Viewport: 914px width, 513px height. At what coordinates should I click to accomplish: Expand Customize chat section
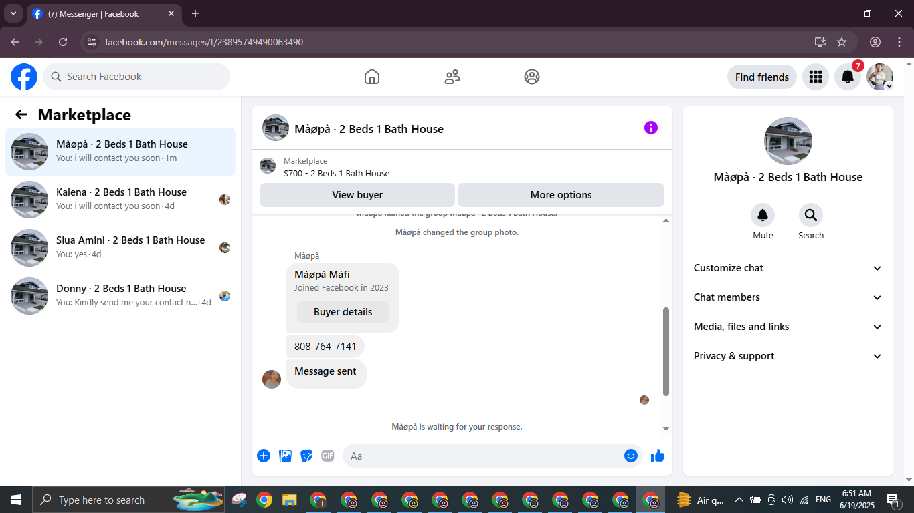pos(788,268)
